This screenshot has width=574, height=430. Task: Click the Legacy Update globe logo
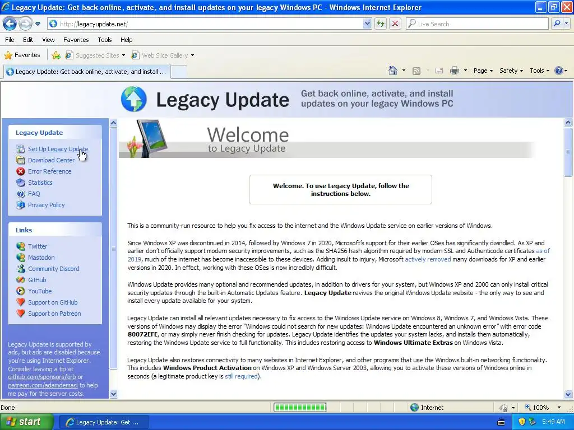pyautogui.click(x=134, y=99)
